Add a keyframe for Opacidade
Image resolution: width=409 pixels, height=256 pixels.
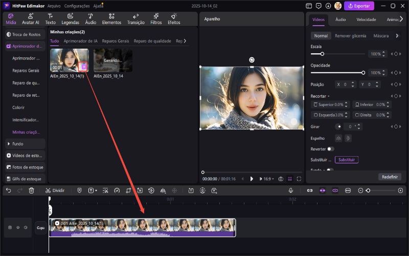click(396, 73)
